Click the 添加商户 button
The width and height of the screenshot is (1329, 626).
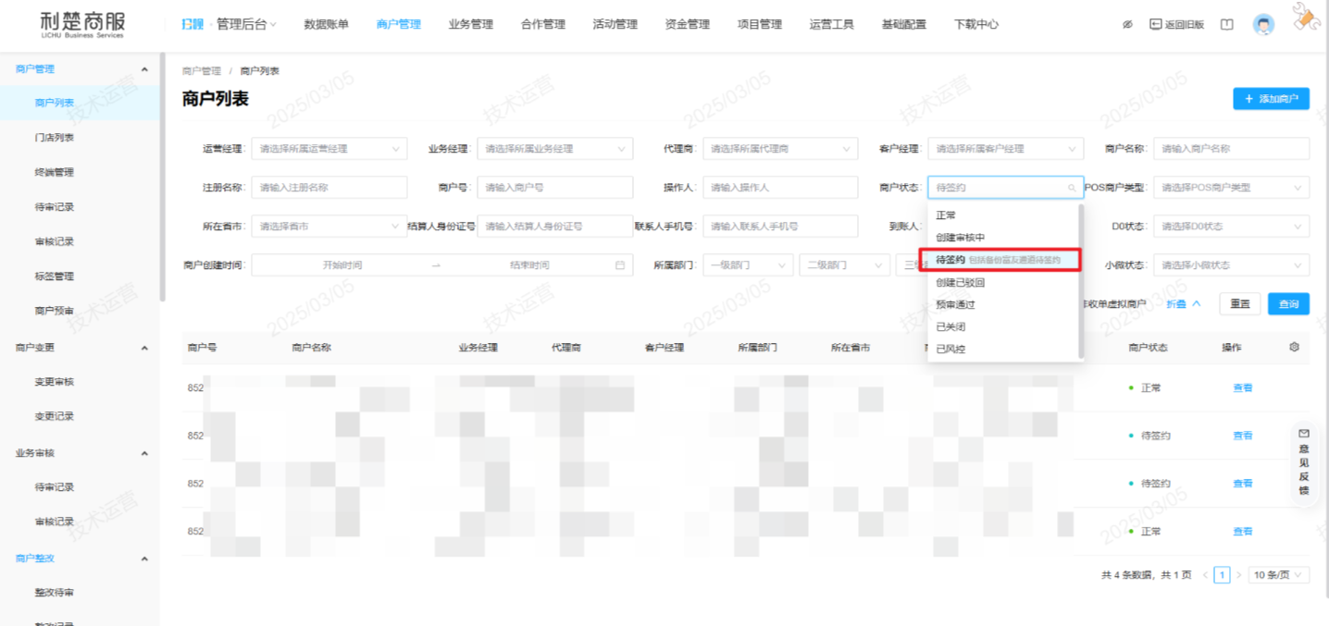pyautogui.click(x=1271, y=99)
